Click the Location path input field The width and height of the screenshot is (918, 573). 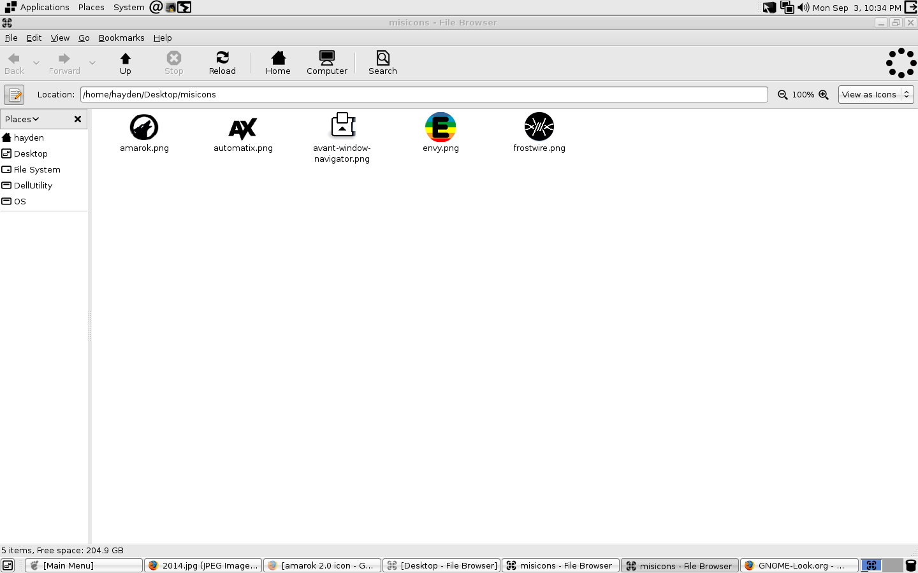424,94
